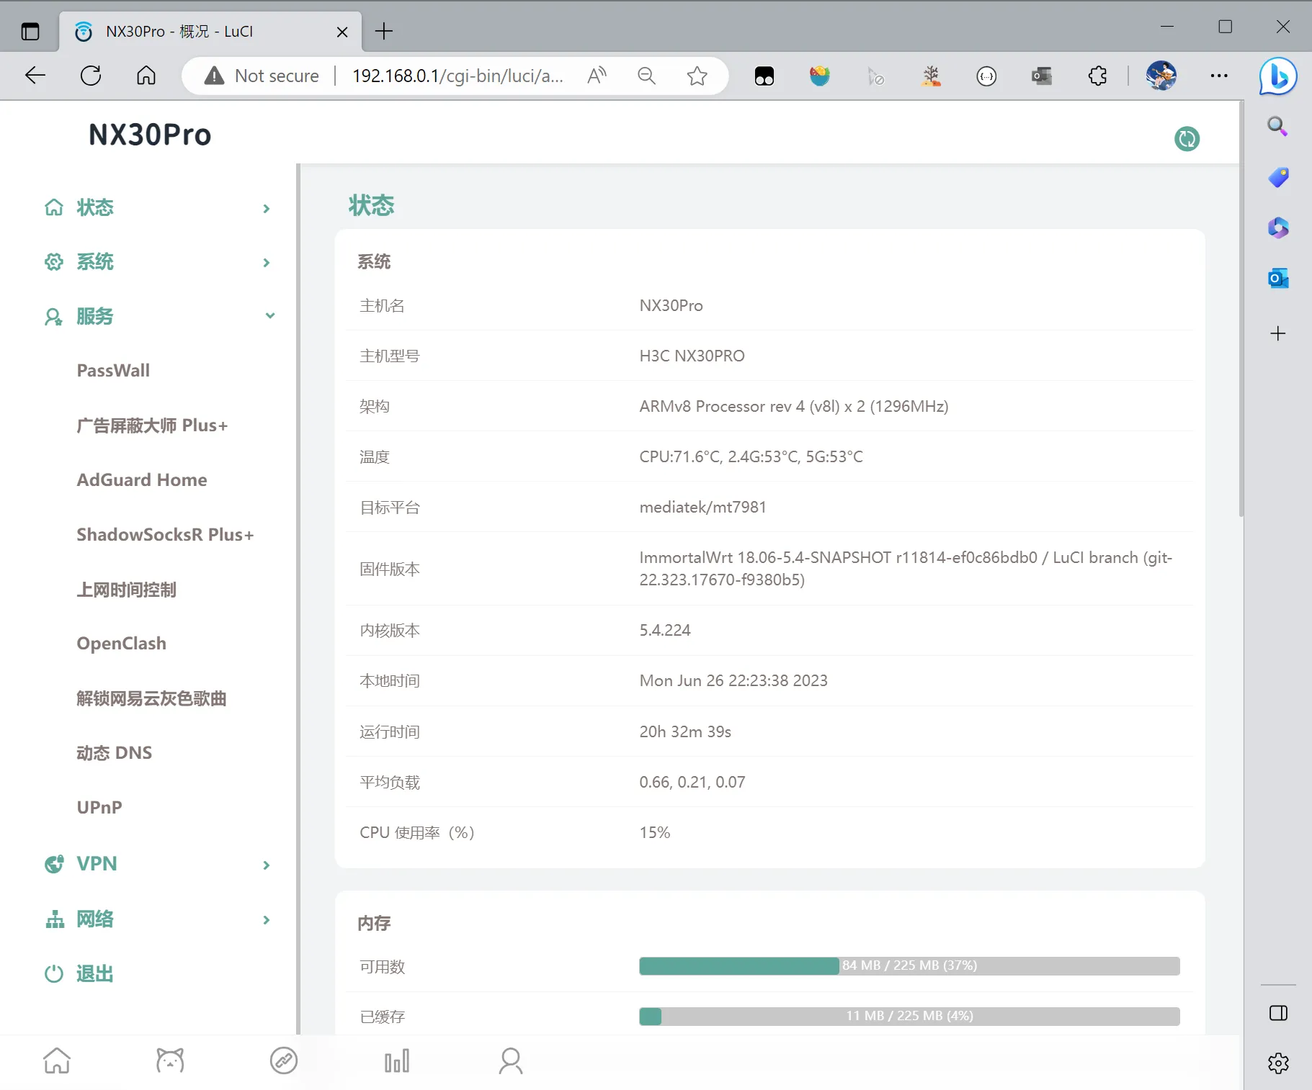Toggle the Edge sidebar panel visibility icon
This screenshot has width=1312, height=1090.
tap(1278, 1013)
